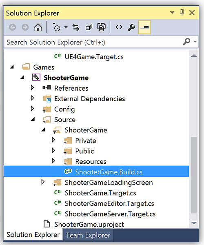Toggle auto-hide with the pin icon
The width and height of the screenshot is (204, 245).
pos(182,13)
